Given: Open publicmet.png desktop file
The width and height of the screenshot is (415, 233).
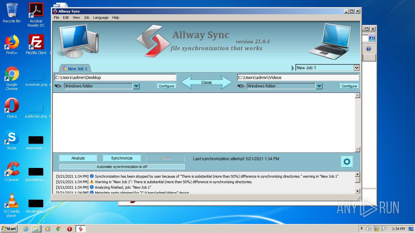Looking at the screenshot, I should click(36, 112).
